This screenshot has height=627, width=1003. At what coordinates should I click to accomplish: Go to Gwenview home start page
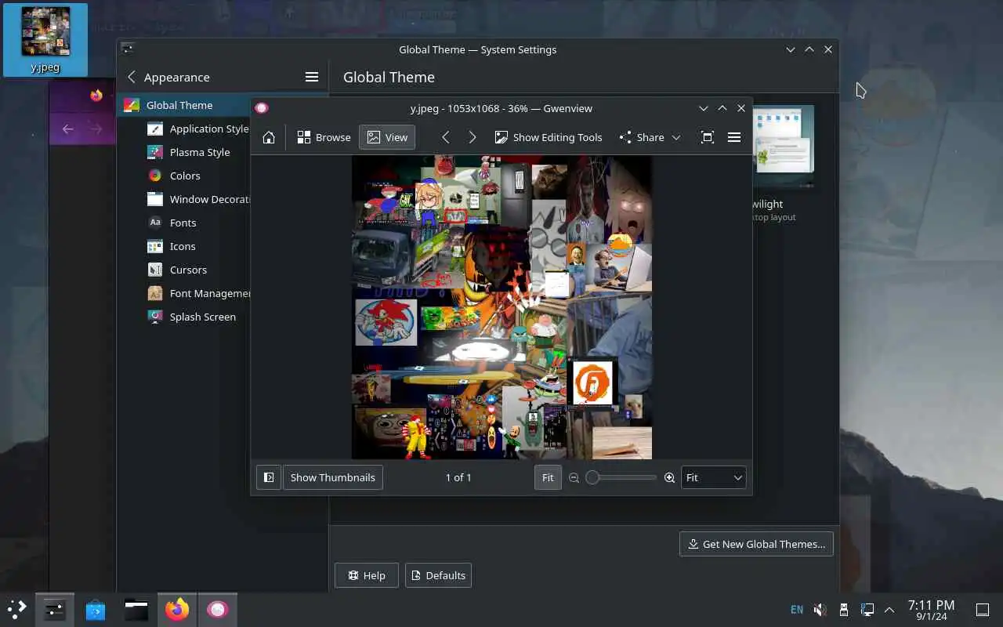tap(268, 137)
